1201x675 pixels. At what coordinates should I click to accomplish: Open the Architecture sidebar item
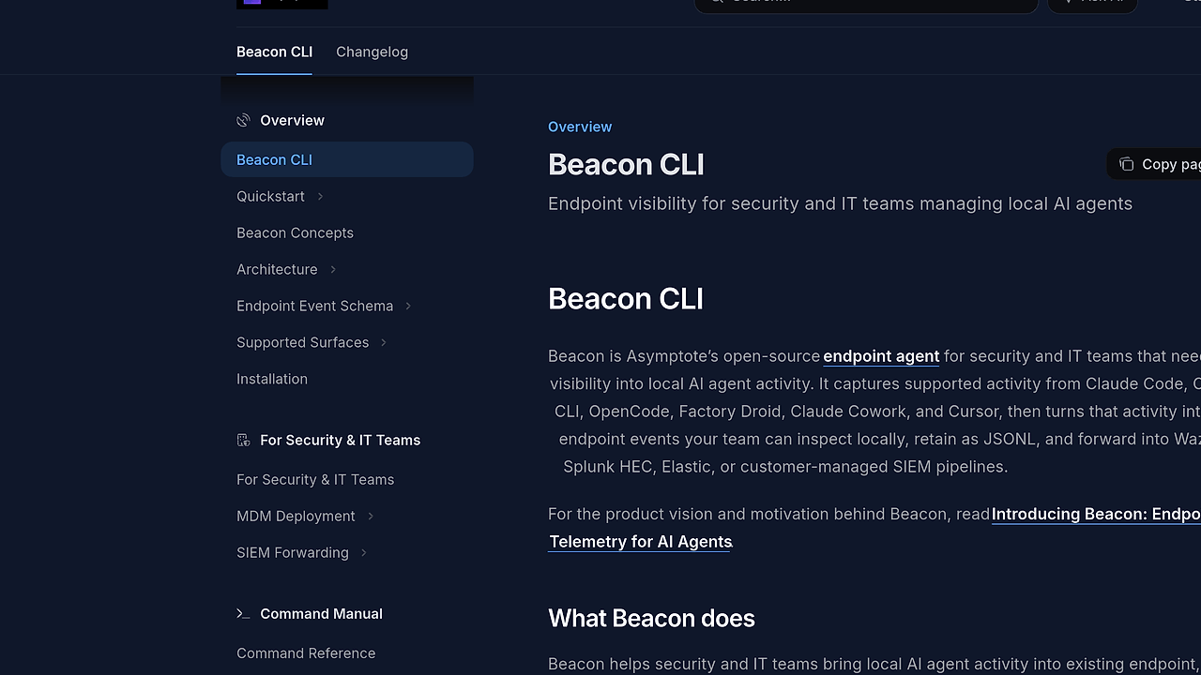coord(277,269)
